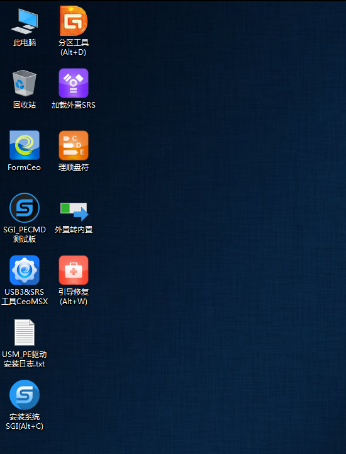
Task: Select the SGI_PECMD测试版 black circular icon
Action: point(25,208)
